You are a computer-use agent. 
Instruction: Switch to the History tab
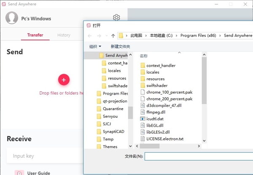click(x=64, y=35)
